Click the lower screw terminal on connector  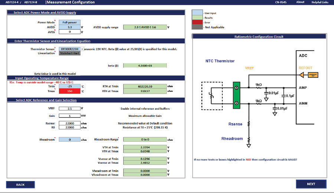(x=236, y=103)
